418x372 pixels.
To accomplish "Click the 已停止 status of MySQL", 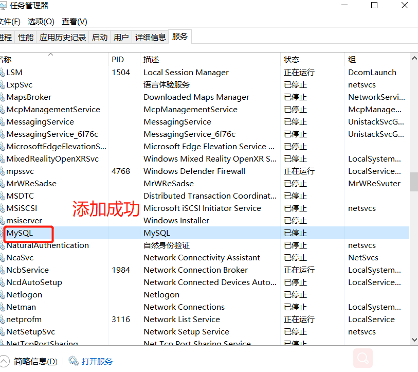I will 295,233.
